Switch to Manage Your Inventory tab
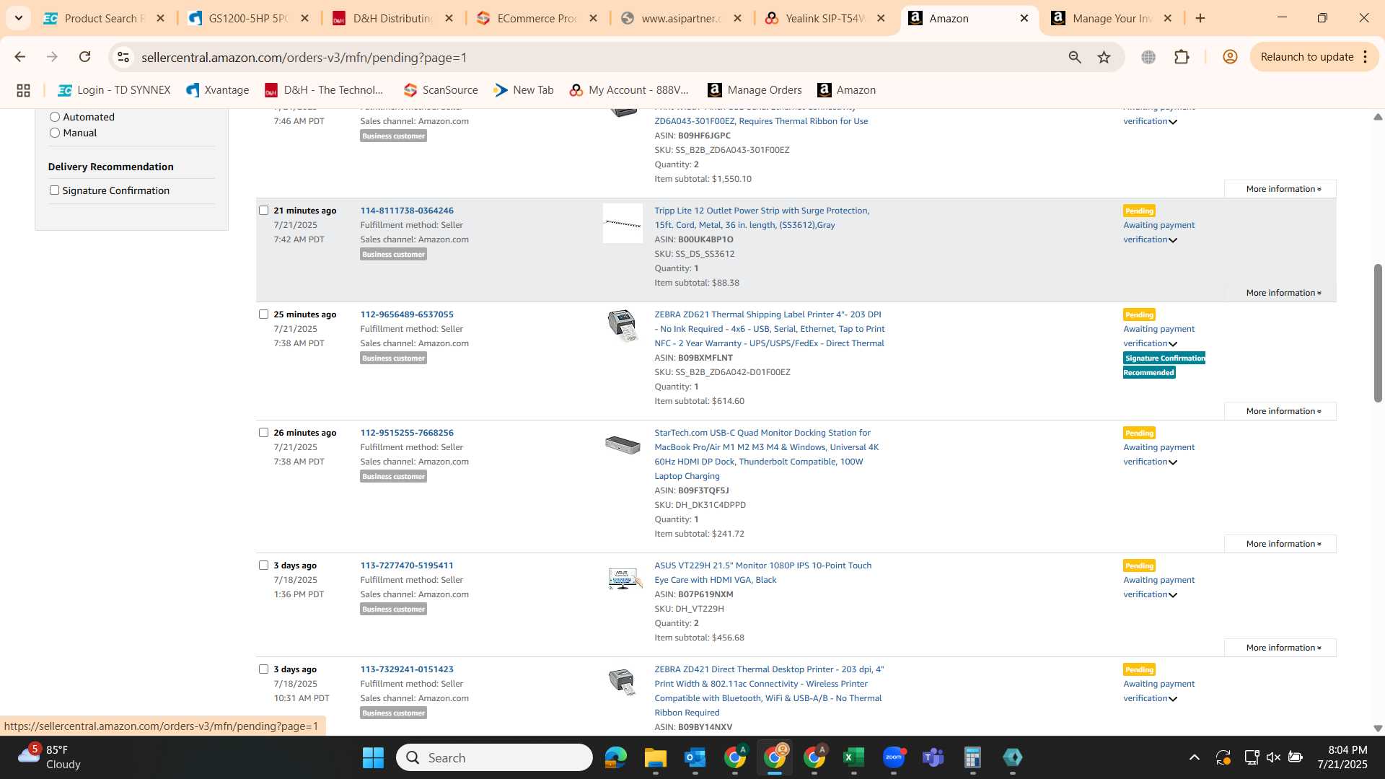The width and height of the screenshot is (1385, 779). point(1112,18)
